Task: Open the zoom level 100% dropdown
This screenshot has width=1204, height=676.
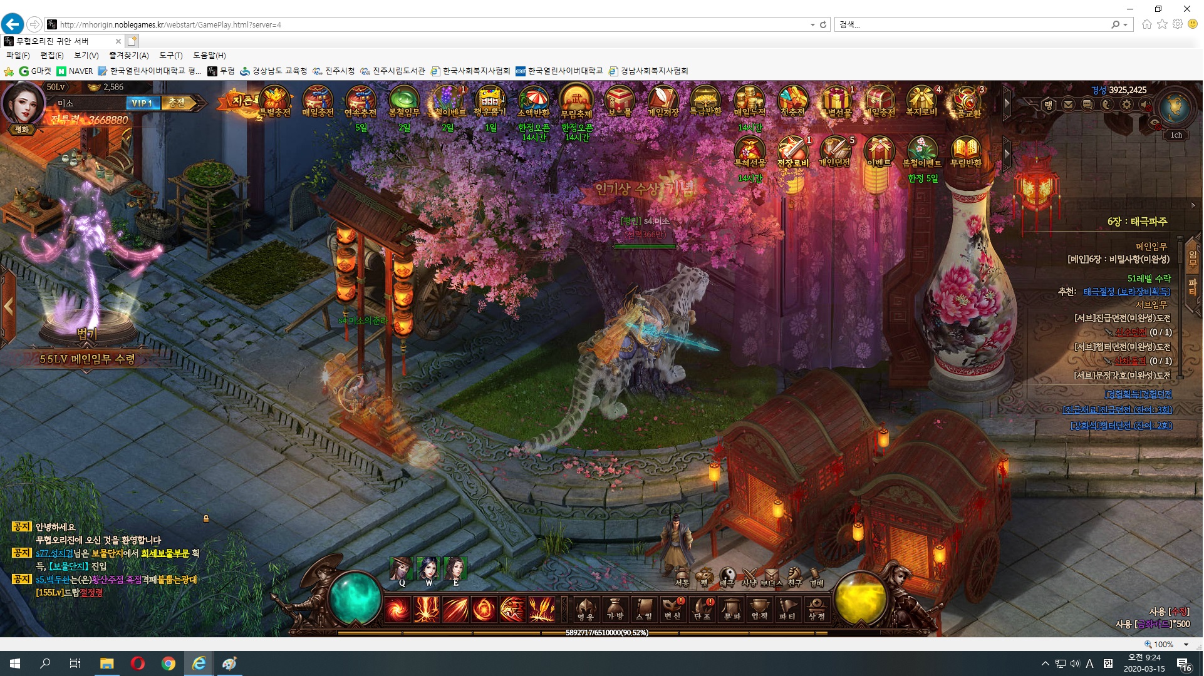Action: click(1186, 644)
